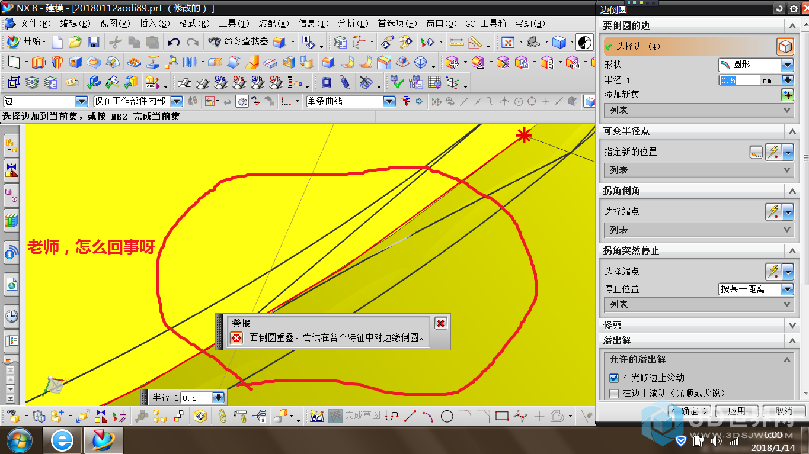
Task: Open the 工具(T) menu
Action: tap(234, 24)
